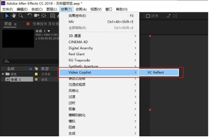This screenshot has width=209, height=138.
Task: Select the Pan Behind anchor point tool
Action: pyautogui.click(x=44, y=16)
